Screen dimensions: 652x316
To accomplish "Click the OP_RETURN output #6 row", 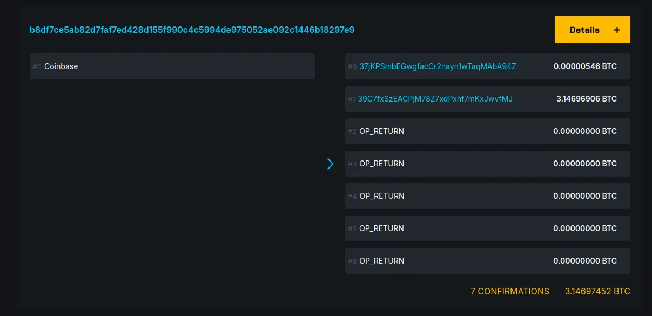I will coord(486,260).
